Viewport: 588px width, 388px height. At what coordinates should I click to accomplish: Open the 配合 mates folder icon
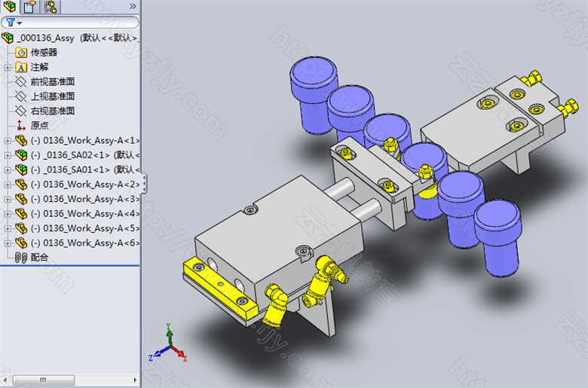21,258
